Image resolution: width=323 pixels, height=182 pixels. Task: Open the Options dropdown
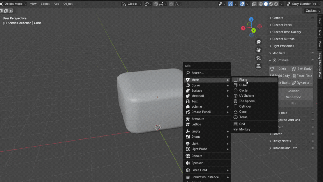click(x=313, y=11)
